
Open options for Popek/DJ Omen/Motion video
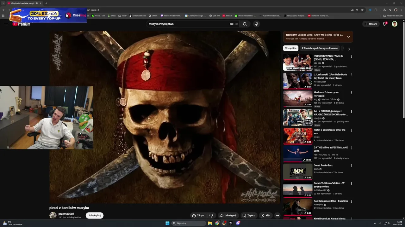352,183
